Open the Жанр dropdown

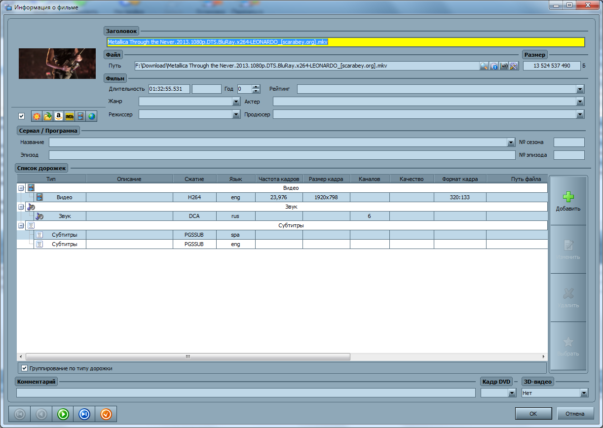(236, 102)
